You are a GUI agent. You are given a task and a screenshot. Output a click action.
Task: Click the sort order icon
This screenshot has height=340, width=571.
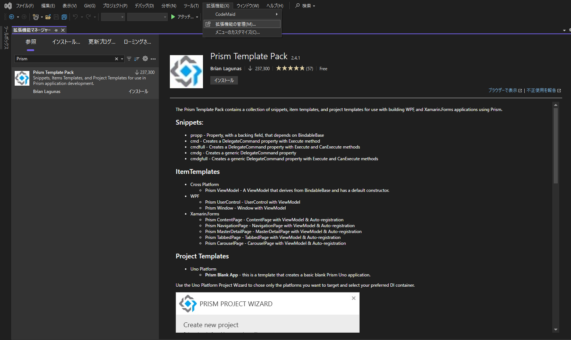coord(137,59)
